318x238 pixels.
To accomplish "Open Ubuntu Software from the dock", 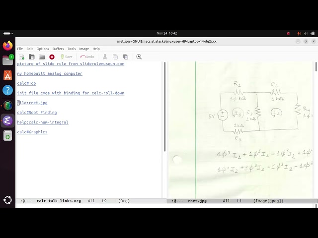I will [x=8, y=75].
